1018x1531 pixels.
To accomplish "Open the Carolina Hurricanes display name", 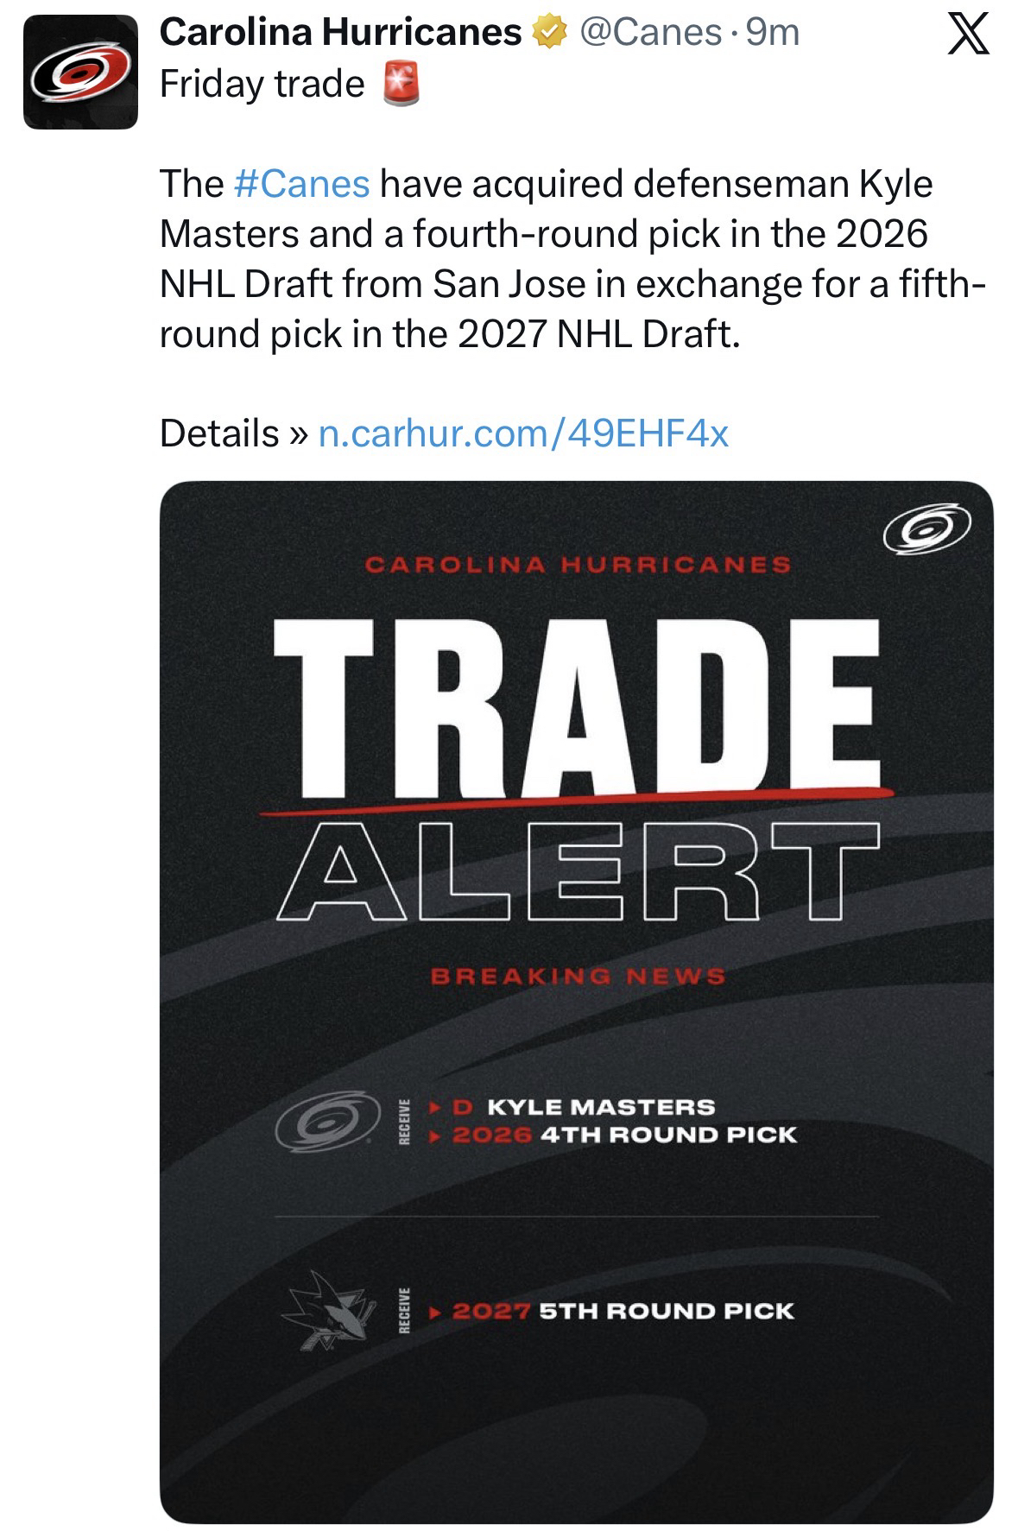I will [x=340, y=33].
